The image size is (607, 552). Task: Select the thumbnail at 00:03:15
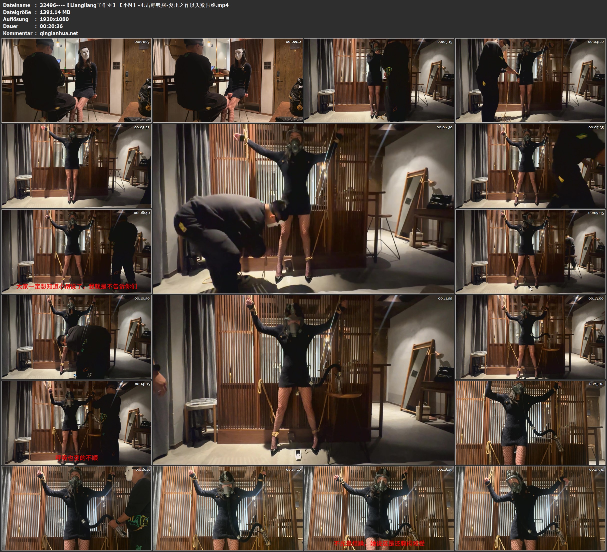(379, 80)
